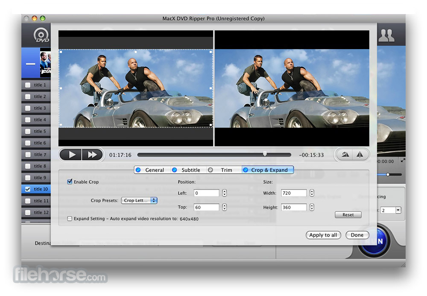The width and height of the screenshot is (427, 296).
Task: Click the cropped video preview on the right
Action: [x=292, y=88]
